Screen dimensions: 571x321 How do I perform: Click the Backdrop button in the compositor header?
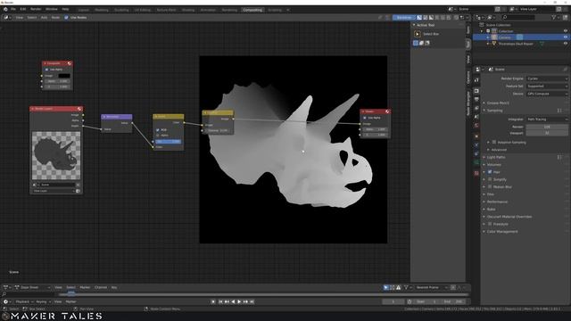coord(404,18)
